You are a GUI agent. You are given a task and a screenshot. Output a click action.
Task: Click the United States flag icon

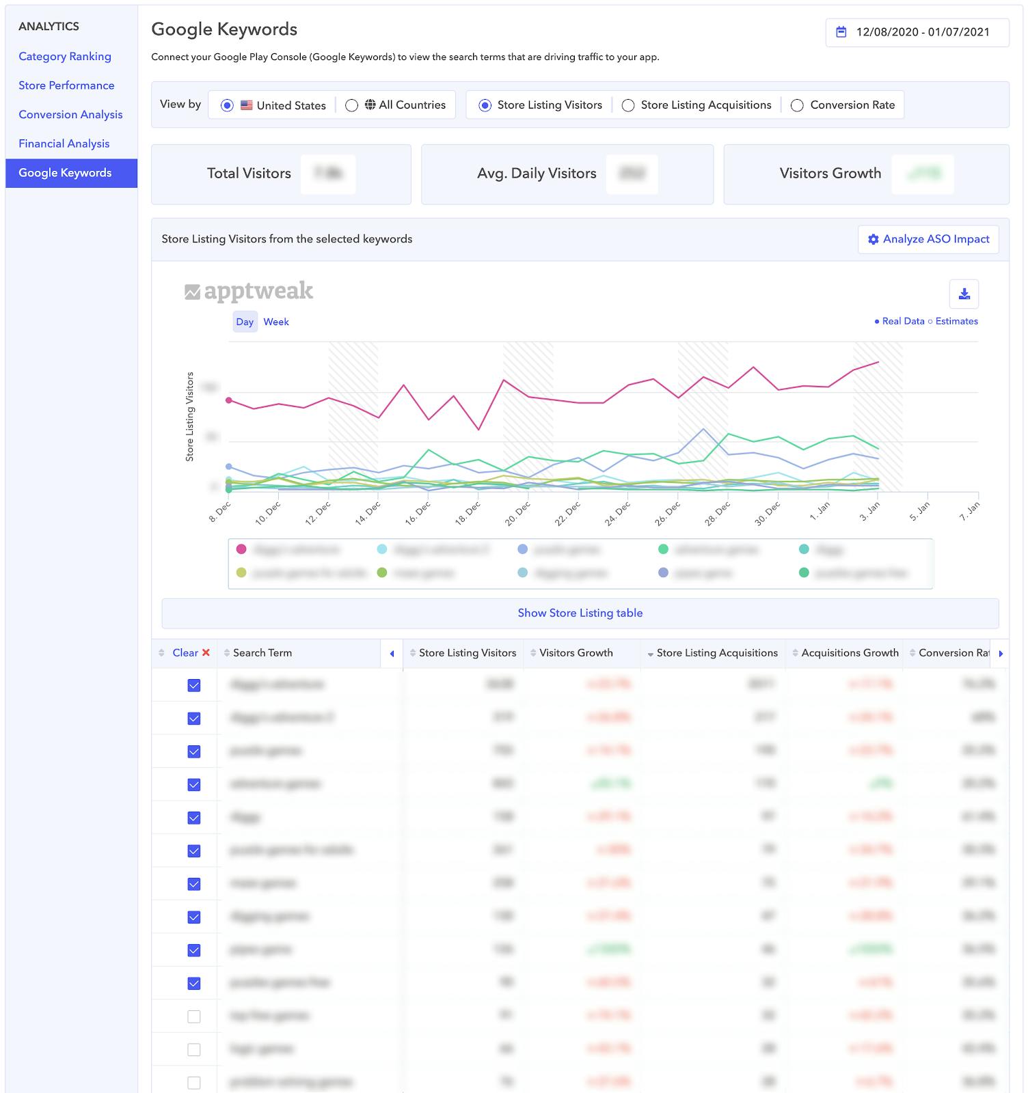tap(247, 105)
